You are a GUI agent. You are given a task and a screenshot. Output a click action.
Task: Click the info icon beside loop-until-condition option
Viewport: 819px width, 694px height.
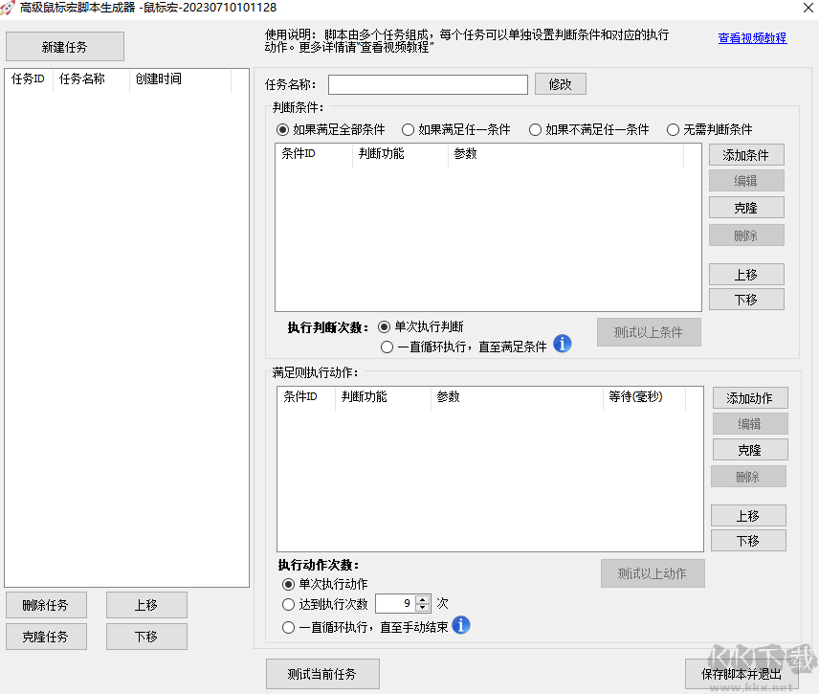563,344
